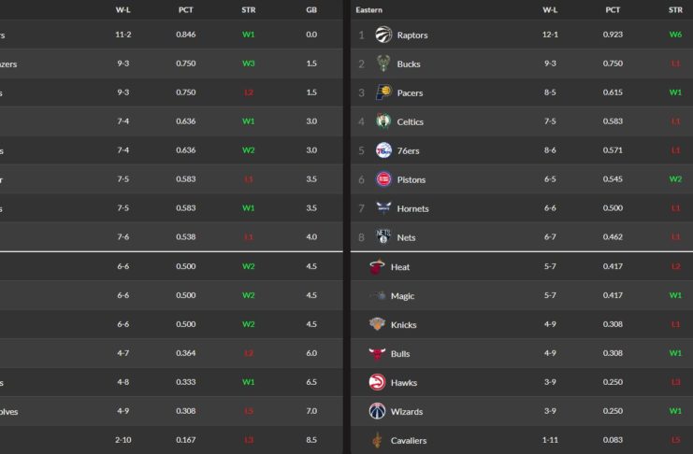Screen dimensions: 693x454
Task: Click the Celtics team logo
Action: [x=383, y=121]
